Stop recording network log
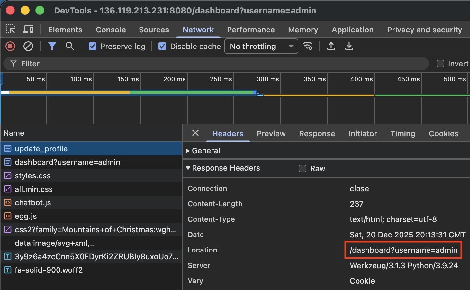This screenshot has width=470, height=290. point(10,47)
